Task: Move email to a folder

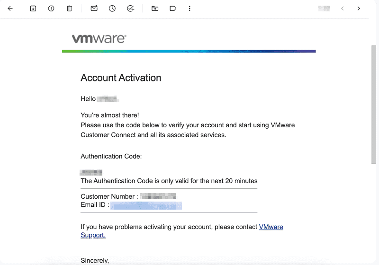Action: [x=155, y=9]
